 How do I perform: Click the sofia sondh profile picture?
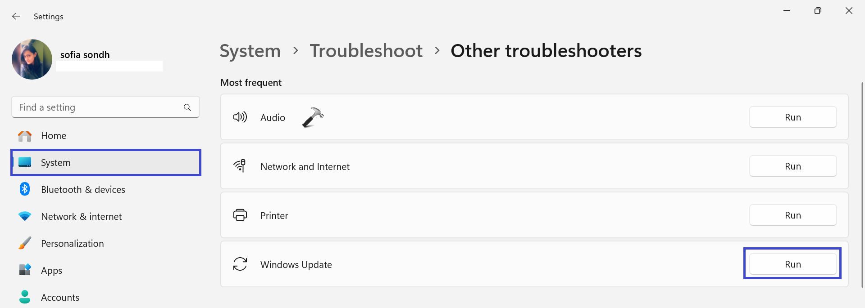[x=32, y=59]
